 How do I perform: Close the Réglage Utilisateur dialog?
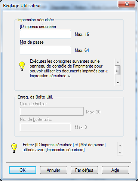pos(127,4)
